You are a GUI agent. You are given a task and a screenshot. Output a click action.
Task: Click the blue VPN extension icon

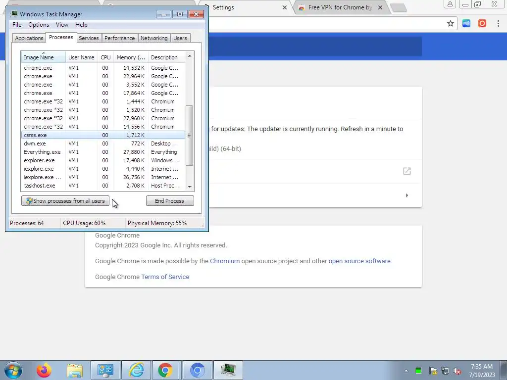(466, 23)
